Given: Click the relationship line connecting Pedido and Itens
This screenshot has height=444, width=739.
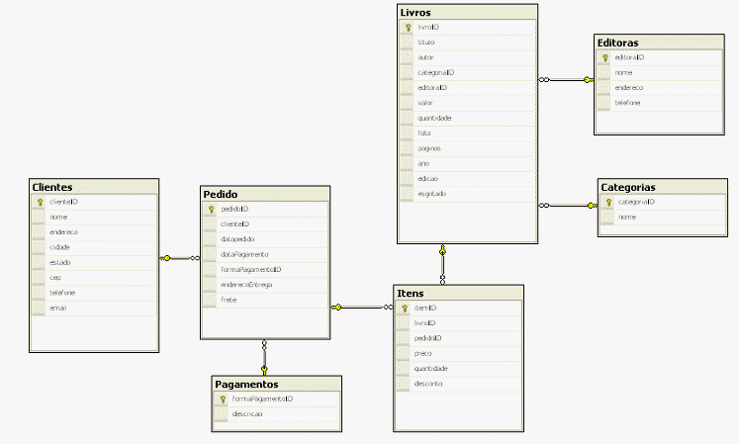Looking at the screenshot, I should click(x=366, y=308).
